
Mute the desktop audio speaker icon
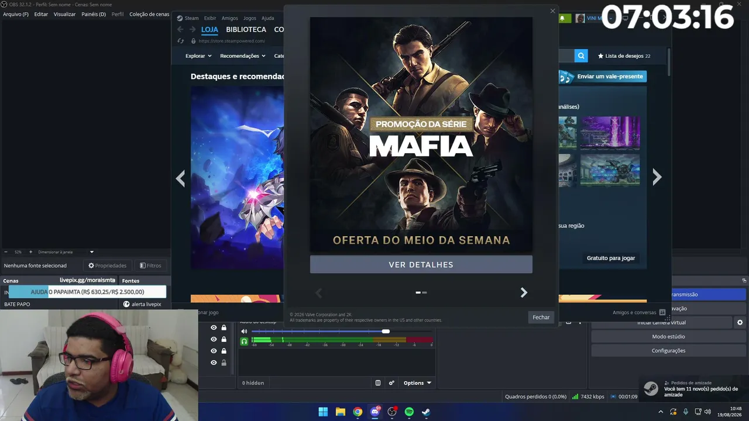pyautogui.click(x=245, y=332)
